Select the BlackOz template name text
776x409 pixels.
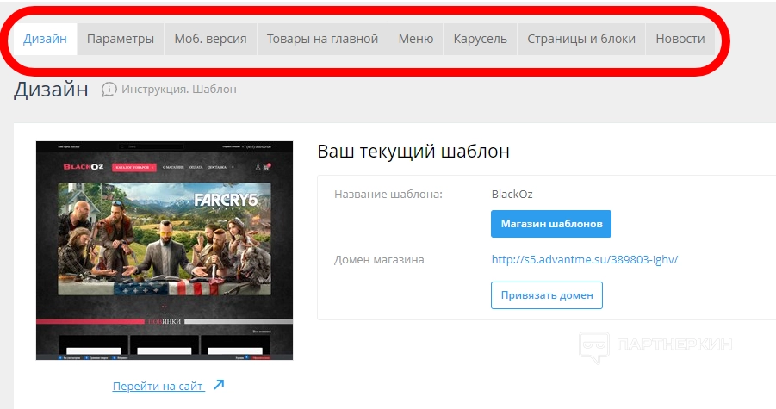512,194
